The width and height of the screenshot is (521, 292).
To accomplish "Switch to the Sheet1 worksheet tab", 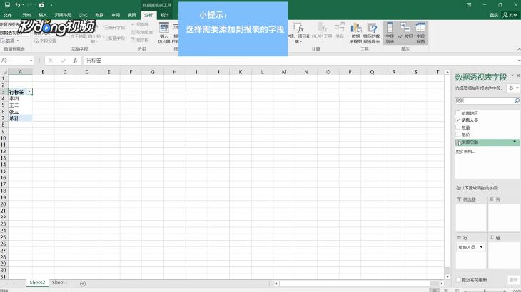I will point(59,283).
